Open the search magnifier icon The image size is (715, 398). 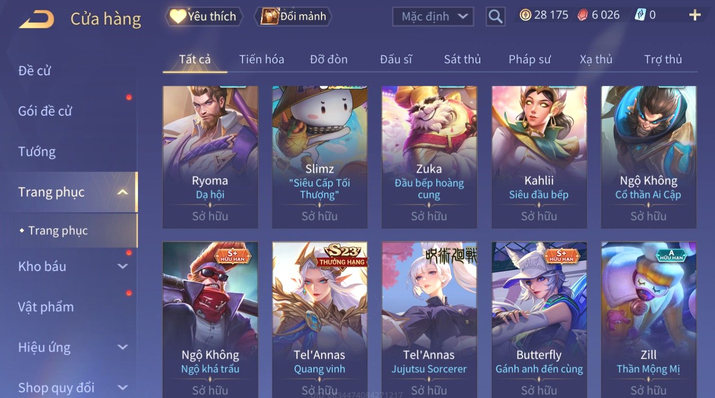coord(495,17)
